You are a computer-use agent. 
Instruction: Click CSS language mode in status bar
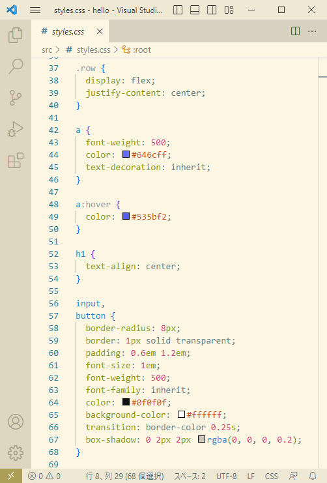point(271,476)
